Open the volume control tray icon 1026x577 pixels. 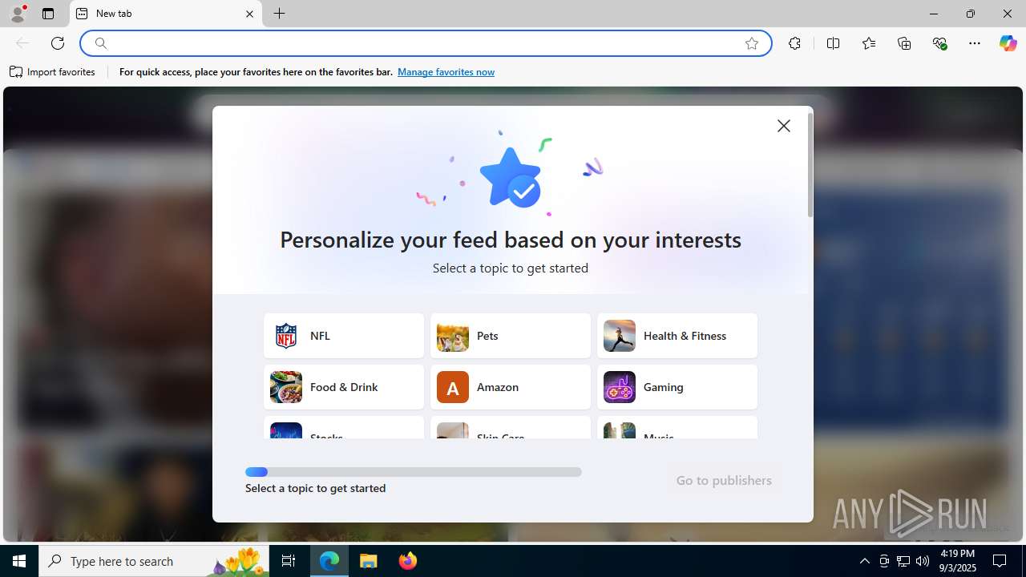pos(923,561)
